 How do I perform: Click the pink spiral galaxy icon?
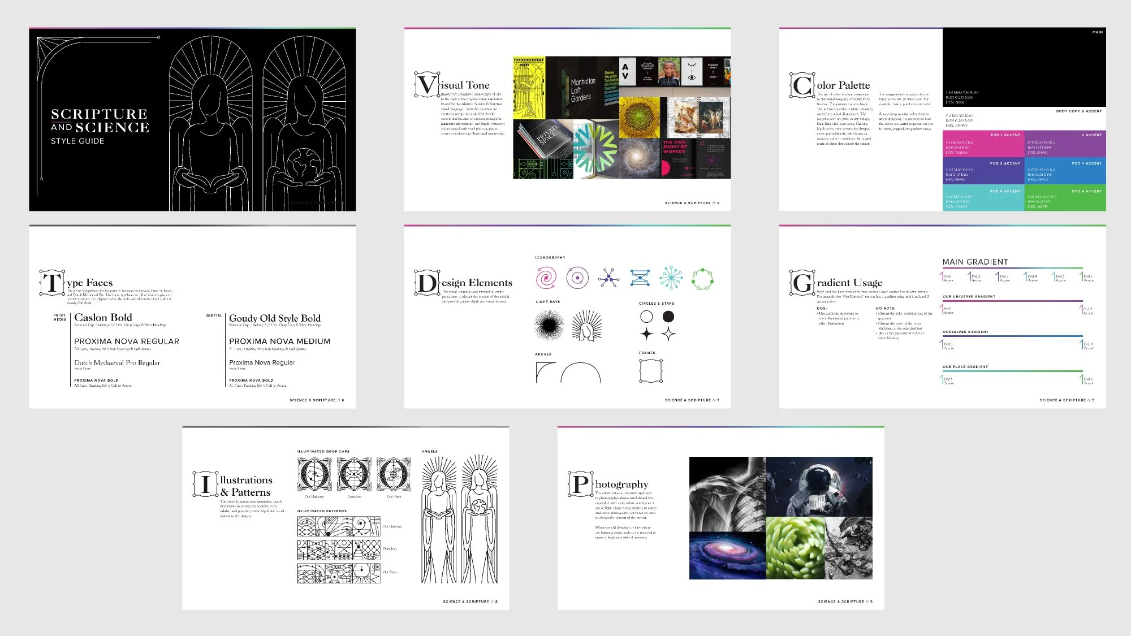point(546,278)
